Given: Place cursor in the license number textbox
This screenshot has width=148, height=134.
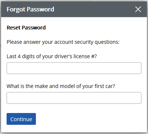Looking at the screenshot, I should pos(74,68).
